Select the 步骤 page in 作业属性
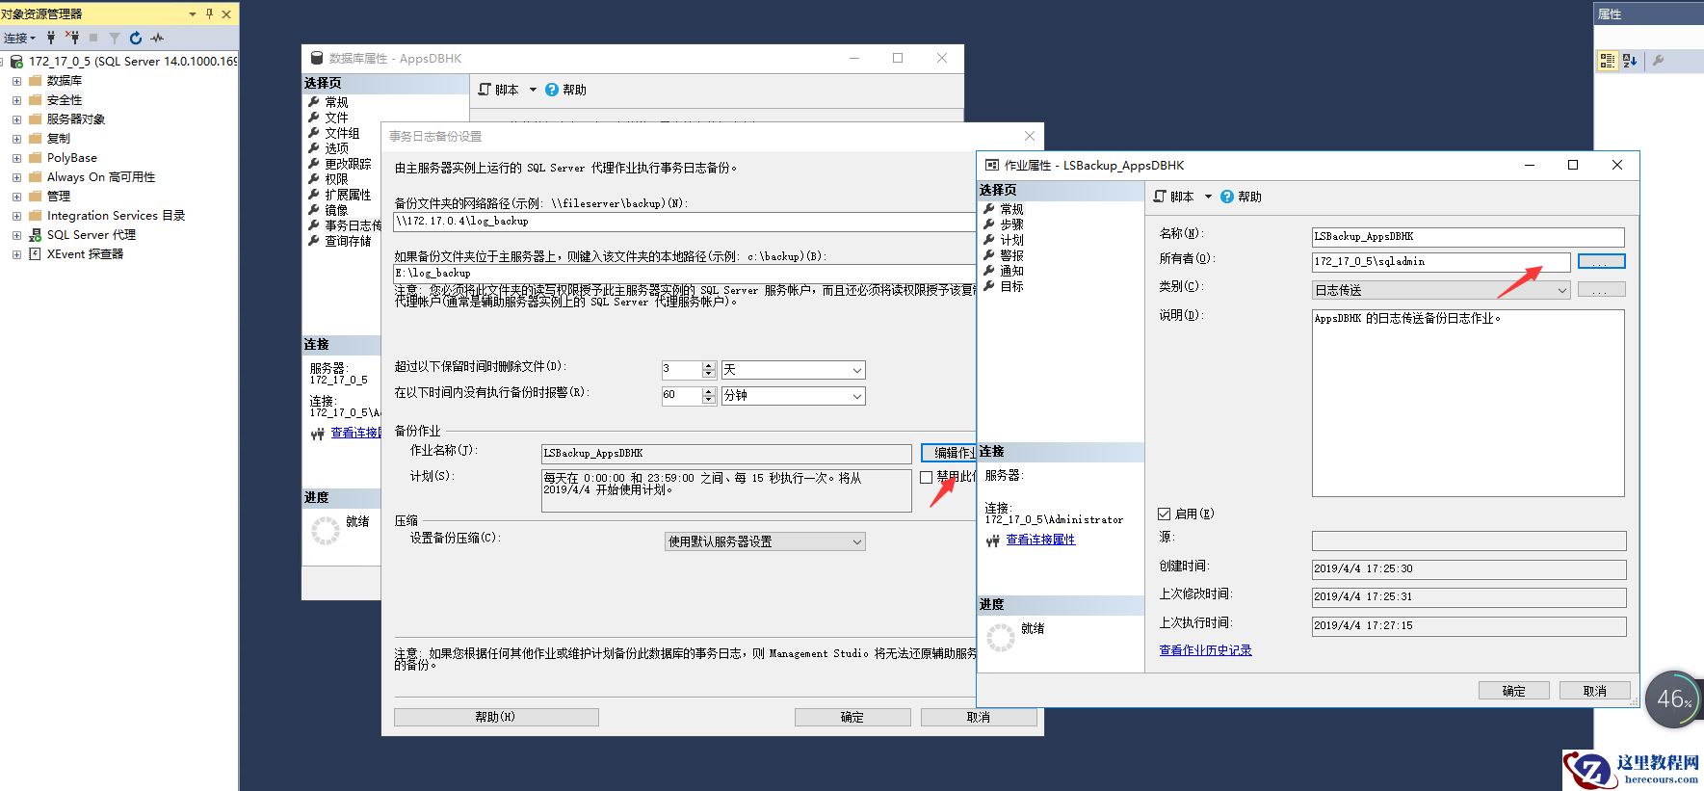 pos(1011,224)
